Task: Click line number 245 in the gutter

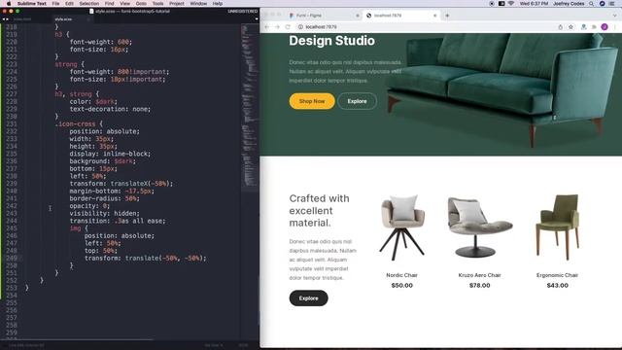Action: [x=12, y=228]
